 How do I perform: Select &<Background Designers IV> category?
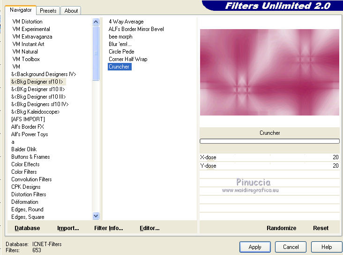(44, 74)
